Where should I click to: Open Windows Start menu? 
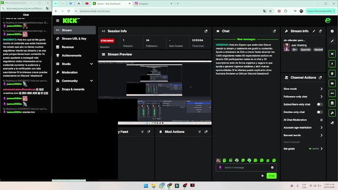pyautogui.click(x=146, y=186)
